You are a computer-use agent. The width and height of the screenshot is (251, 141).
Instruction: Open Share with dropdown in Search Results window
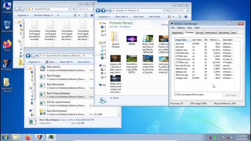[66, 62]
